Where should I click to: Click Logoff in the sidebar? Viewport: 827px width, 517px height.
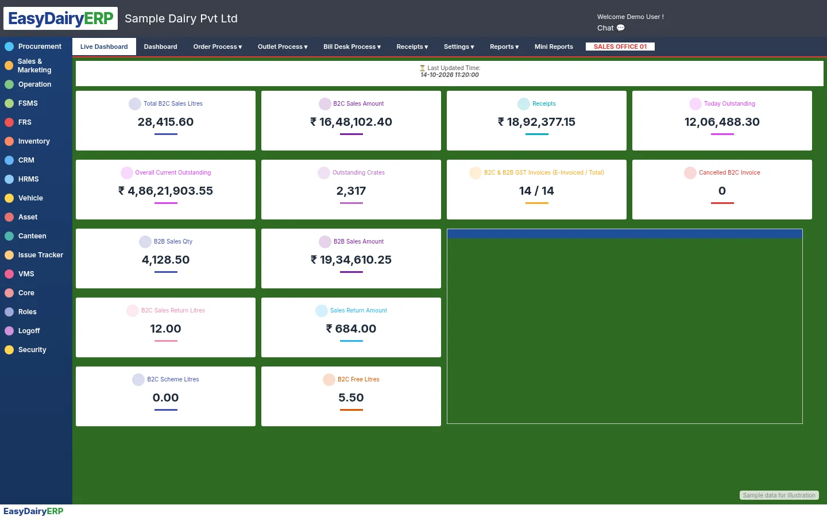point(29,331)
